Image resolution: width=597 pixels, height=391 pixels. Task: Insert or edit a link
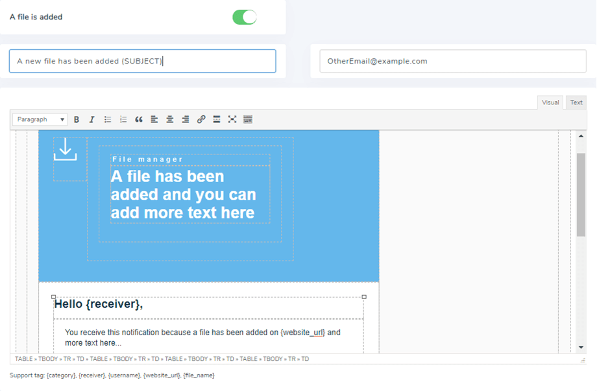pyautogui.click(x=201, y=119)
